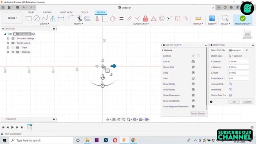Select the Center Diameter Circle tool
The width and height of the screenshot is (256, 144).
point(36,18)
